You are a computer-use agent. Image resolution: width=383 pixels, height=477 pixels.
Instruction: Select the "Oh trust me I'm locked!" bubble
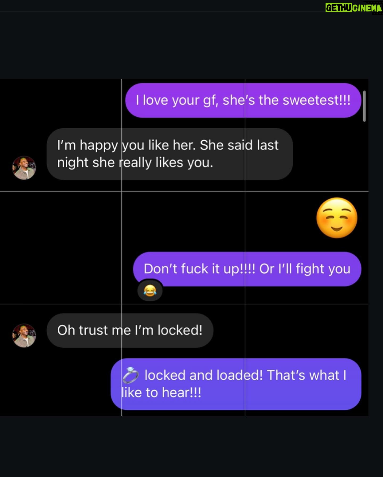click(x=130, y=330)
